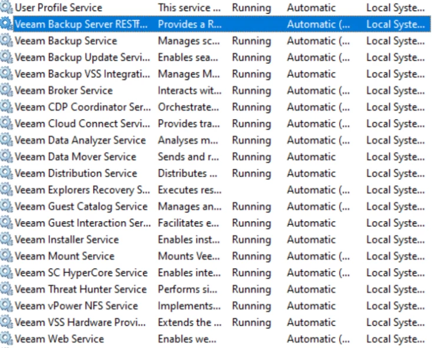This screenshot has height=348, width=432.
Task: Click the gear icon for Veeam Web Service
Action: click(x=6, y=339)
